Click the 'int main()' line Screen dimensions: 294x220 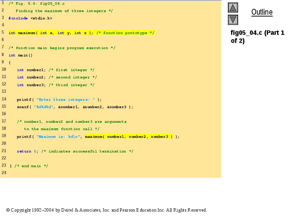click(21, 55)
